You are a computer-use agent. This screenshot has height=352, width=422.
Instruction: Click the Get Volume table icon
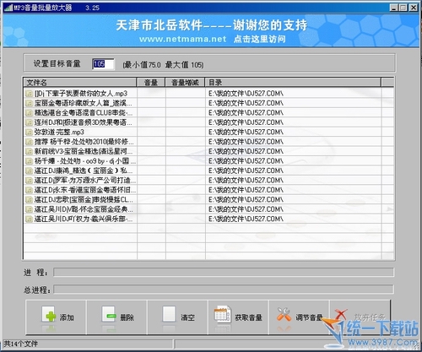[x=223, y=314]
